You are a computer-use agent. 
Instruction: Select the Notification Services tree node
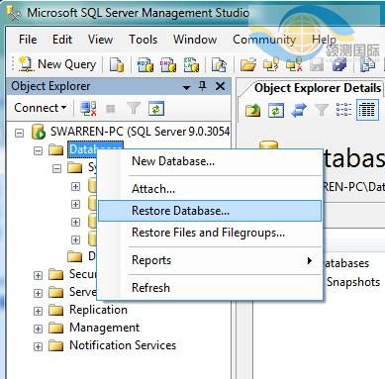point(123,345)
